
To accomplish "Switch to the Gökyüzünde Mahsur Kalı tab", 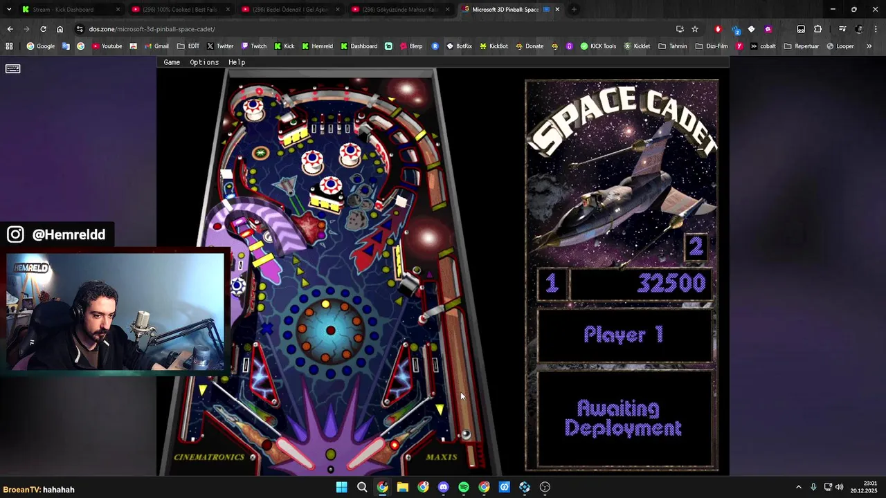I will click(400, 10).
